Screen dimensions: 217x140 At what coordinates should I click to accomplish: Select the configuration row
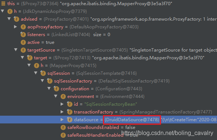pos(109,88)
